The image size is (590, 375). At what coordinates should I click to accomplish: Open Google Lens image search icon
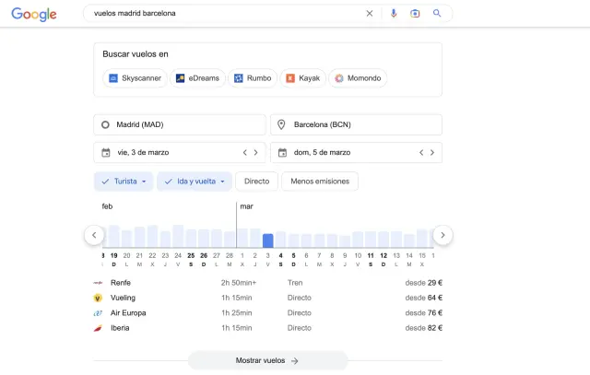pyautogui.click(x=415, y=14)
